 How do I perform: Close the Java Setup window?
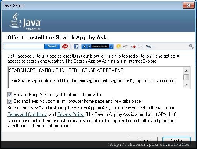point(188,5)
